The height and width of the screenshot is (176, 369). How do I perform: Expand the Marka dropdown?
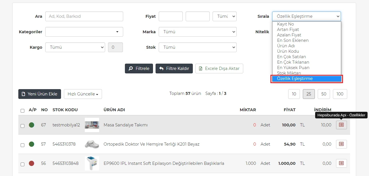197,32
